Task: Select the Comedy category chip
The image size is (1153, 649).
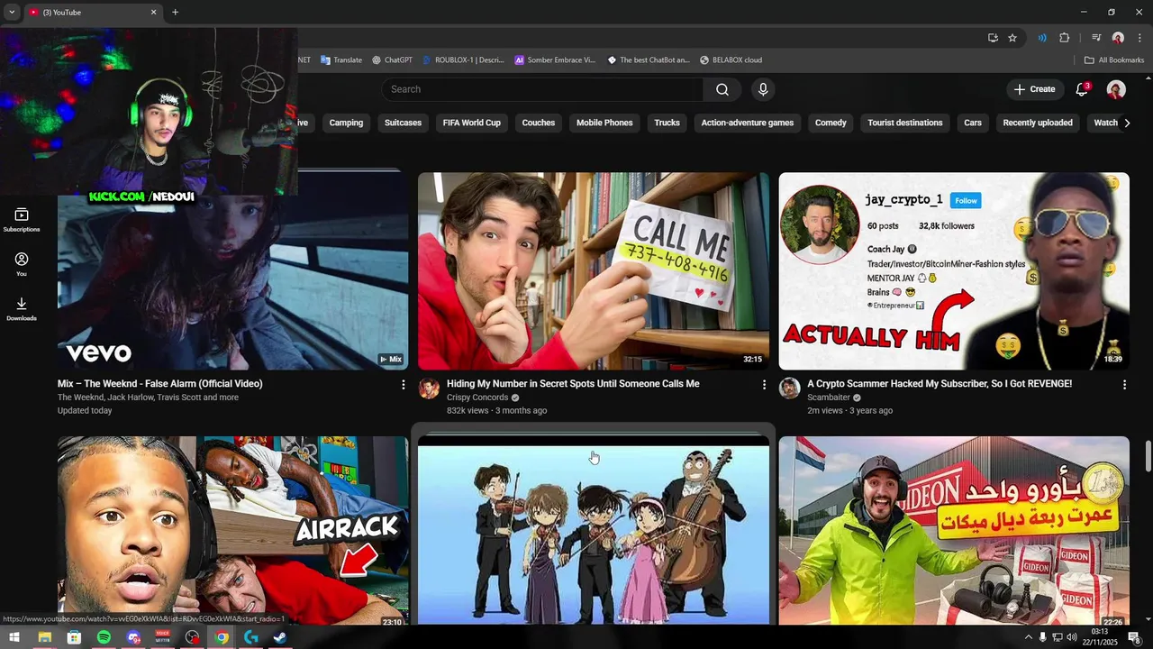Action: click(x=831, y=123)
